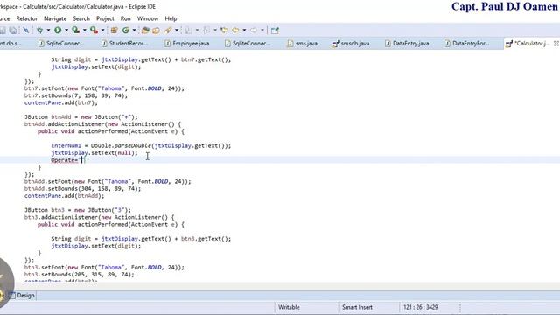The height and width of the screenshot is (315, 560).
Task: Click the btn3.setBounds(205, 315, 89, 74) line
Action: pyautogui.click(x=80, y=274)
